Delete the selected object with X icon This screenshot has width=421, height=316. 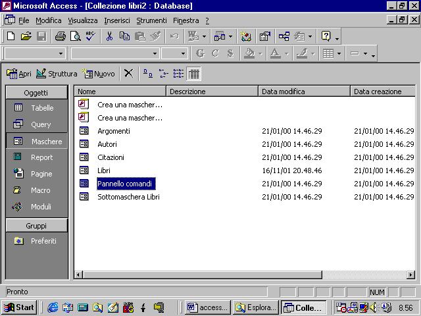(x=129, y=73)
